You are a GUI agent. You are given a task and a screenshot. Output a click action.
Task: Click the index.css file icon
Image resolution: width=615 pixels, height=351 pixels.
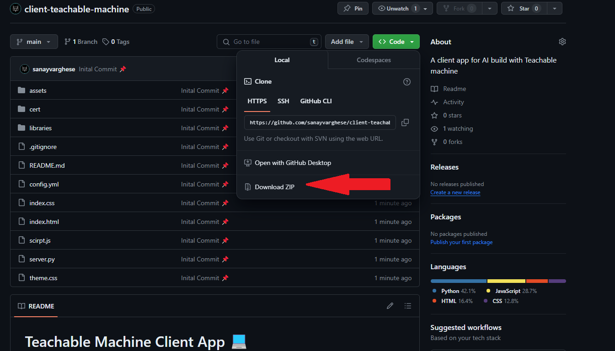click(x=21, y=203)
